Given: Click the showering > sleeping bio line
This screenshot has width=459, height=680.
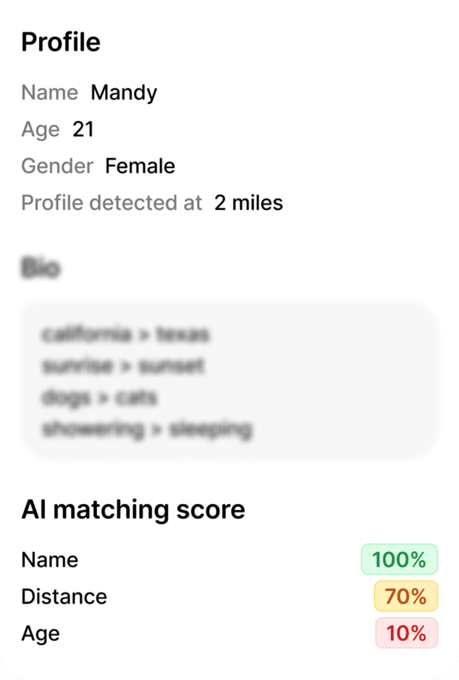Looking at the screenshot, I should click(147, 429).
